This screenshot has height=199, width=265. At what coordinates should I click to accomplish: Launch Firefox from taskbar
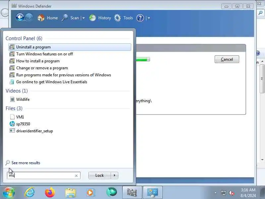click(x=50, y=193)
